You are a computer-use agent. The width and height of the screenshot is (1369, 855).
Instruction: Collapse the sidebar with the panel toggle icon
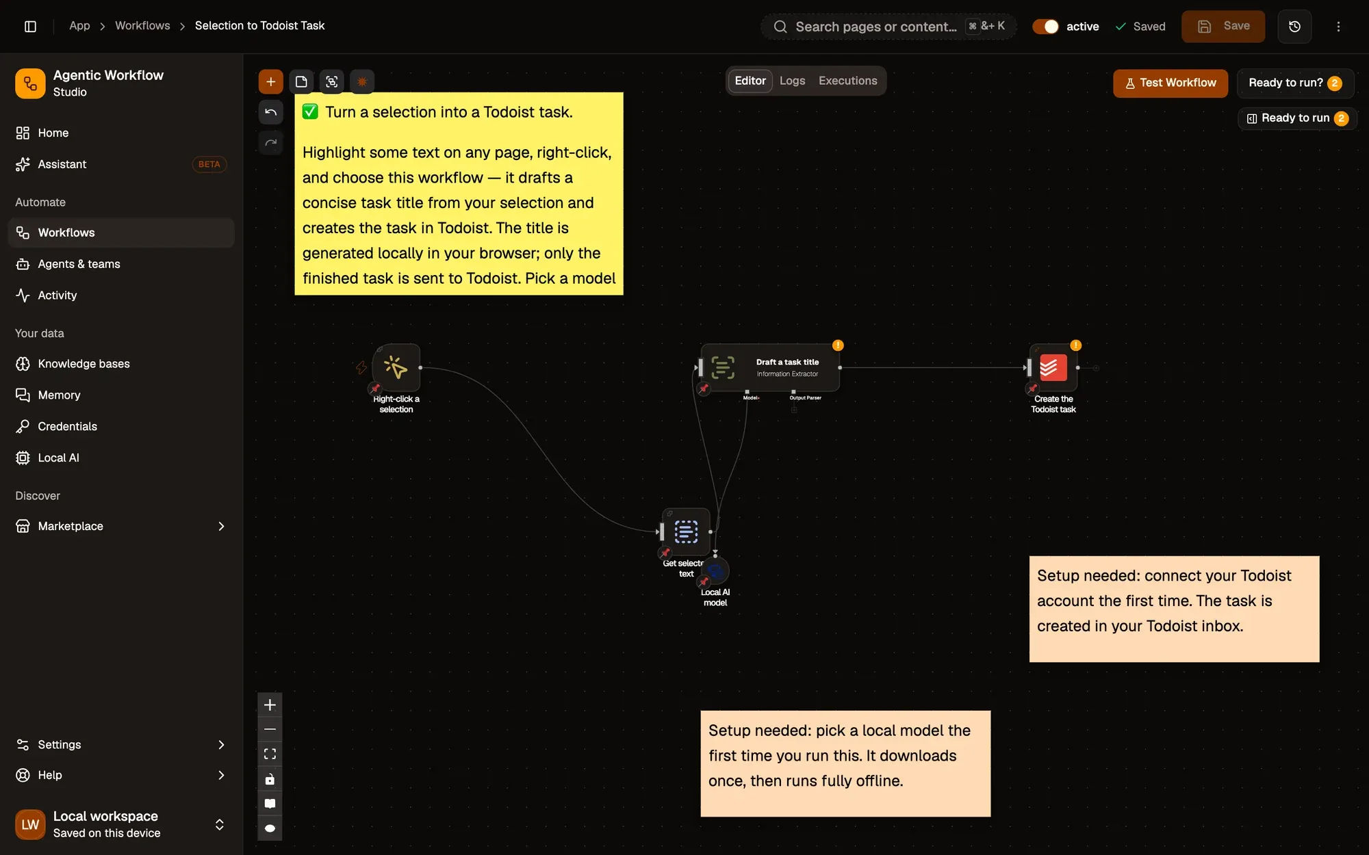30,26
